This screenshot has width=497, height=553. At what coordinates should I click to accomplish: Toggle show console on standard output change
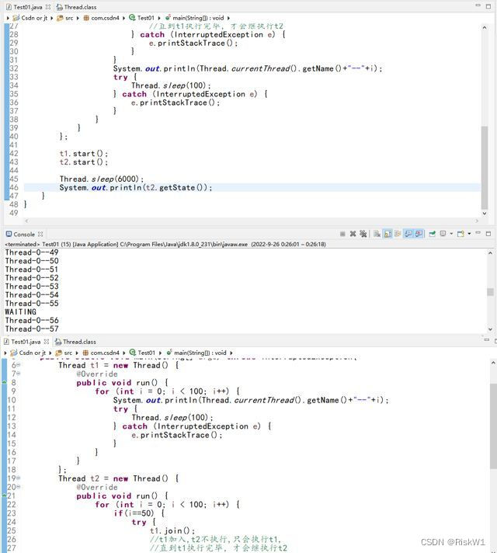click(408, 234)
